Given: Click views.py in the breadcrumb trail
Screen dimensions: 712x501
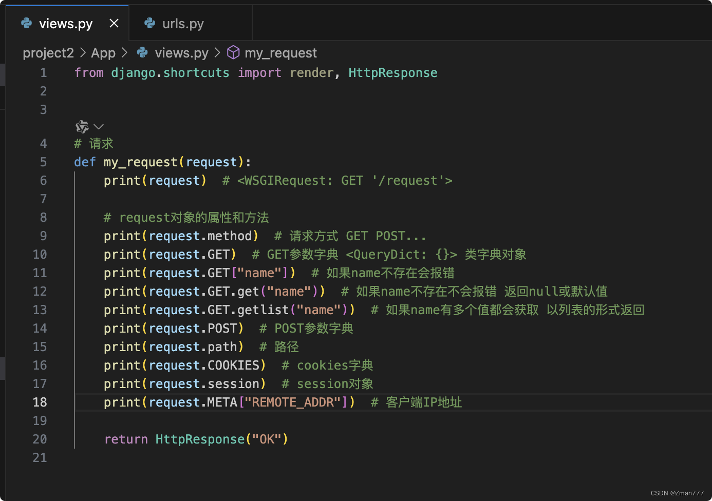Looking at the screenshot, I should tap(181, 52).
